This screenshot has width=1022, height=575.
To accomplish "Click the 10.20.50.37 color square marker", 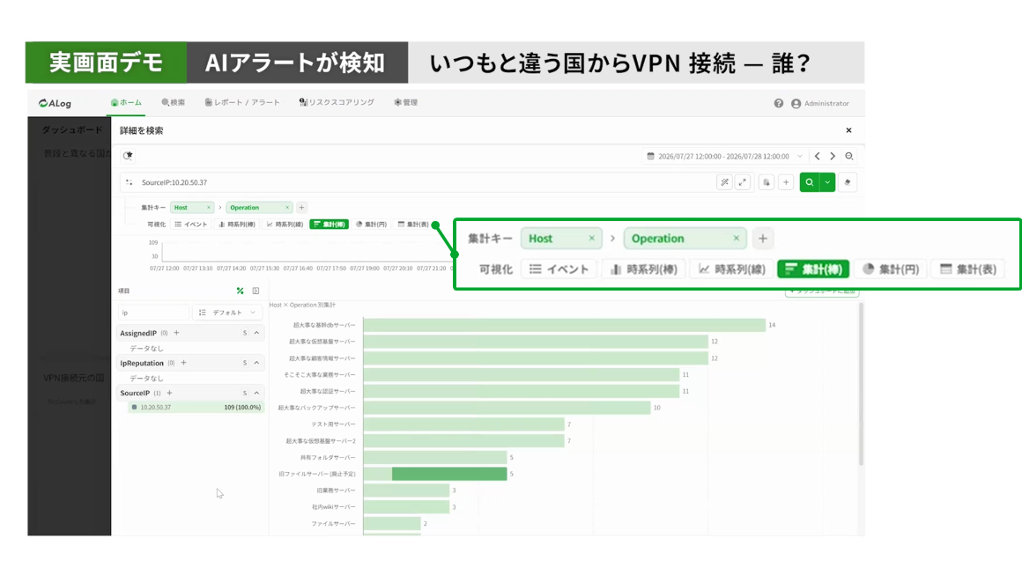I will coord(134,407).
